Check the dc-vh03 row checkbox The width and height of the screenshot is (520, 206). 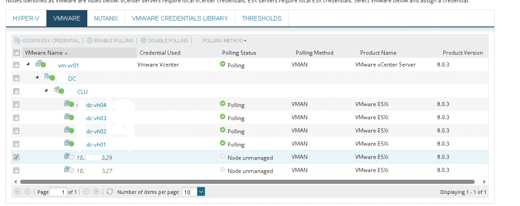click(x=16, y=118)
